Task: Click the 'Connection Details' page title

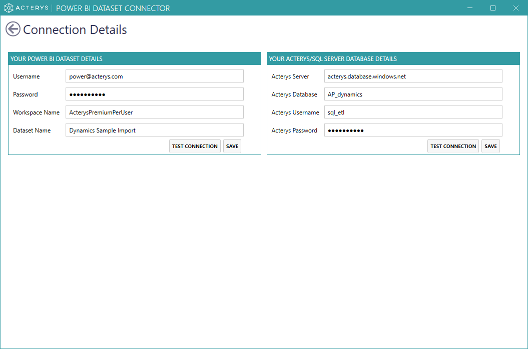Action: 75,29
